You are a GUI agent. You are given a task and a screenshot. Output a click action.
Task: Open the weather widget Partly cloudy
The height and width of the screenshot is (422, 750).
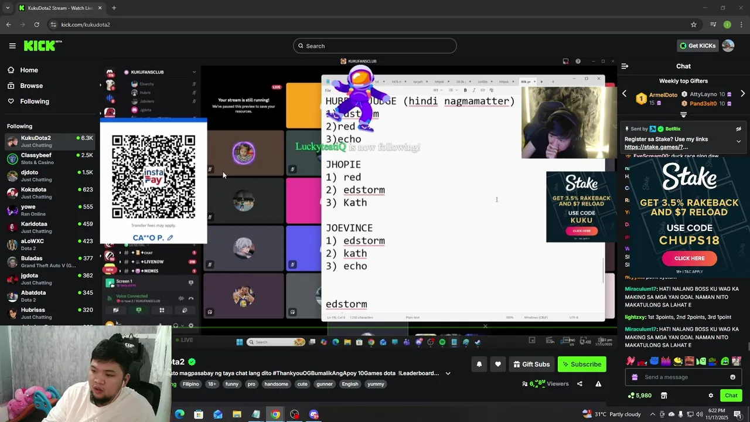point(612,414)
